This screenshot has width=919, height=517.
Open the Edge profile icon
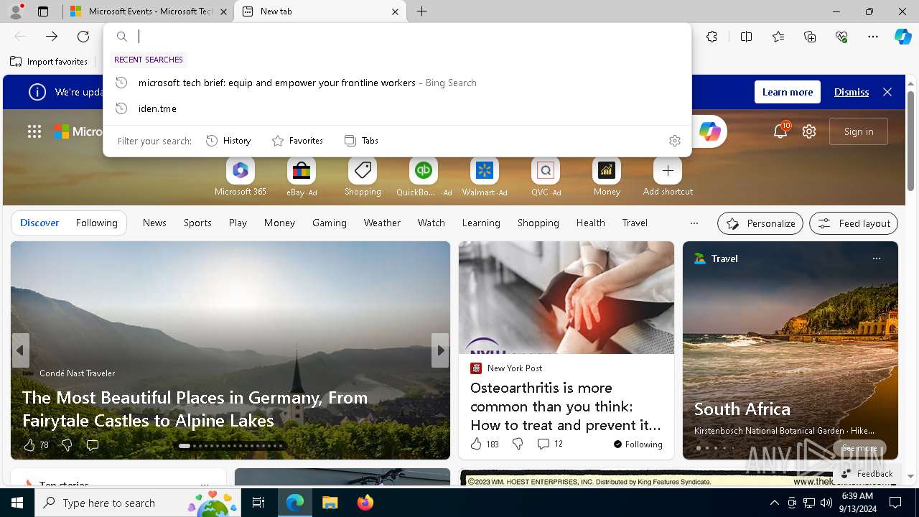pyautogui.click(x=15, y=11)
